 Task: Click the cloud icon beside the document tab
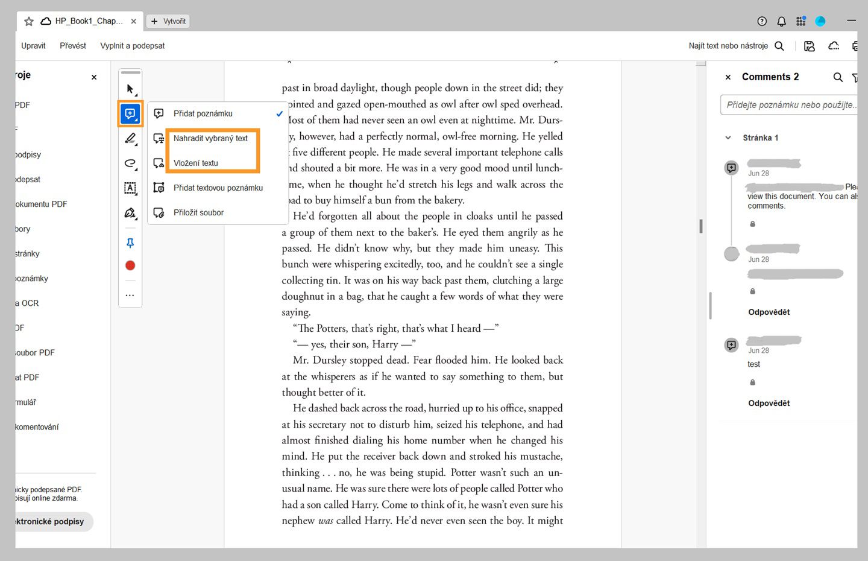pos(46,21)
